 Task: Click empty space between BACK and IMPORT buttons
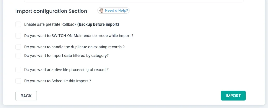pos(128,96)
